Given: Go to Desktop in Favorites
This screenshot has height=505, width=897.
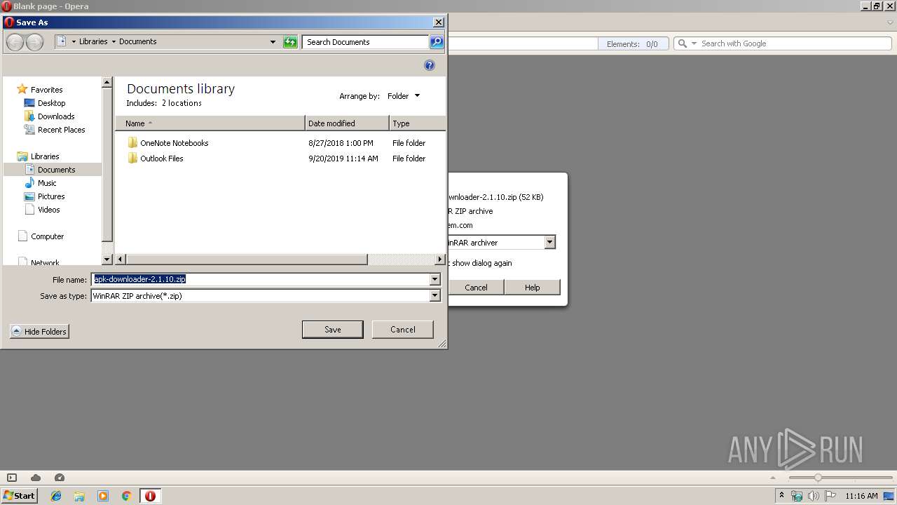Looking at the screenshot, I should [x=51, y=103].
